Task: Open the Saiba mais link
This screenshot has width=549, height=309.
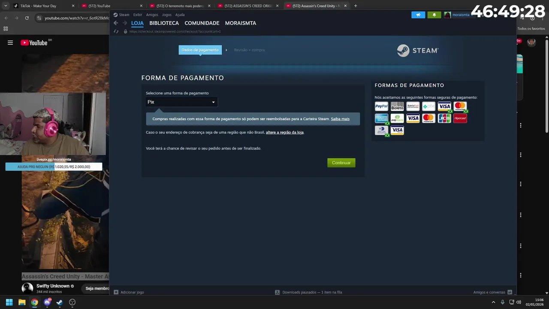Action: click(340, 119)
